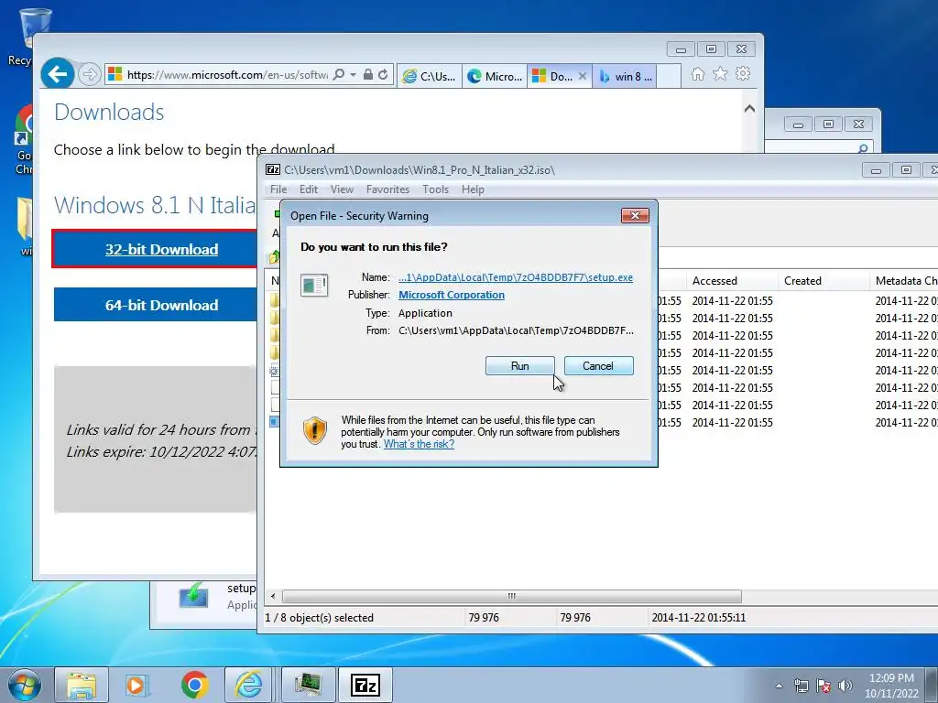938x703 pixels.
Task: Open the 'What's the risk?' link
Action: pos(419,444)
